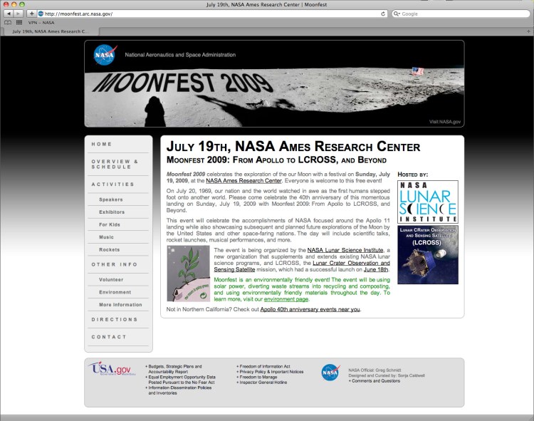Reload the page using the refresh icon
Image resolution: width=534 pixels, height=421 pixels.
coord(383,14)
